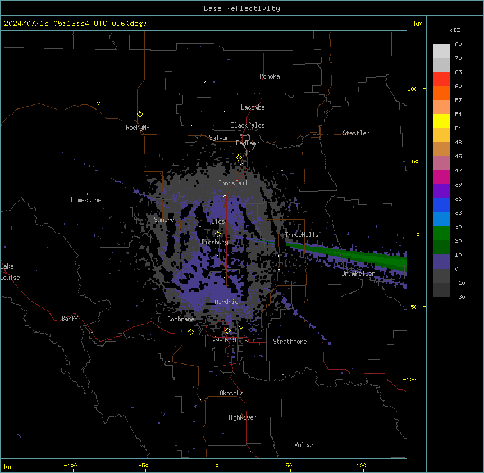
Task: Select the magenta swatch for 42 dBZ
Action: tap(441, 177)
